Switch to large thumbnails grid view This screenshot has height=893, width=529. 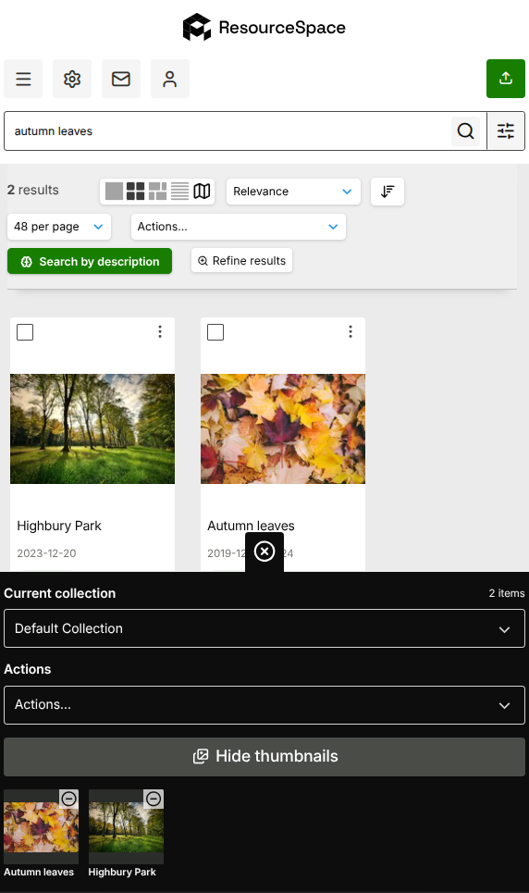[135, 192]
